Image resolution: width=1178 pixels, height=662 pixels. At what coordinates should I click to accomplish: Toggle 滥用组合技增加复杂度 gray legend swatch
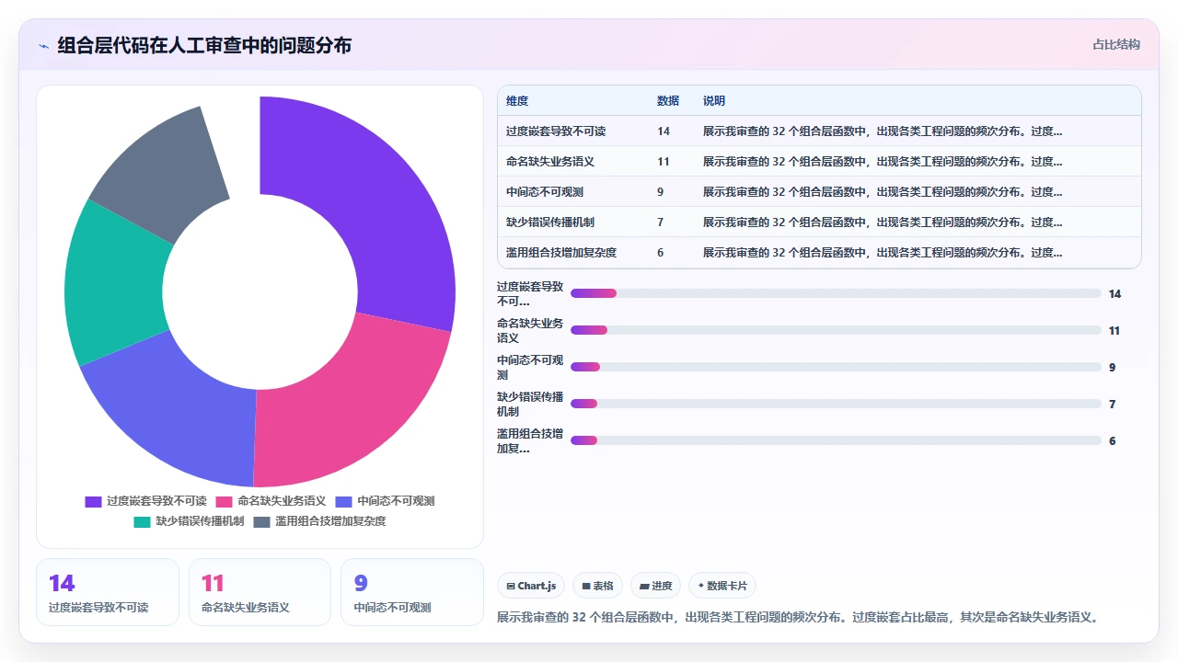pyautogui.click(x=262, y=521)
